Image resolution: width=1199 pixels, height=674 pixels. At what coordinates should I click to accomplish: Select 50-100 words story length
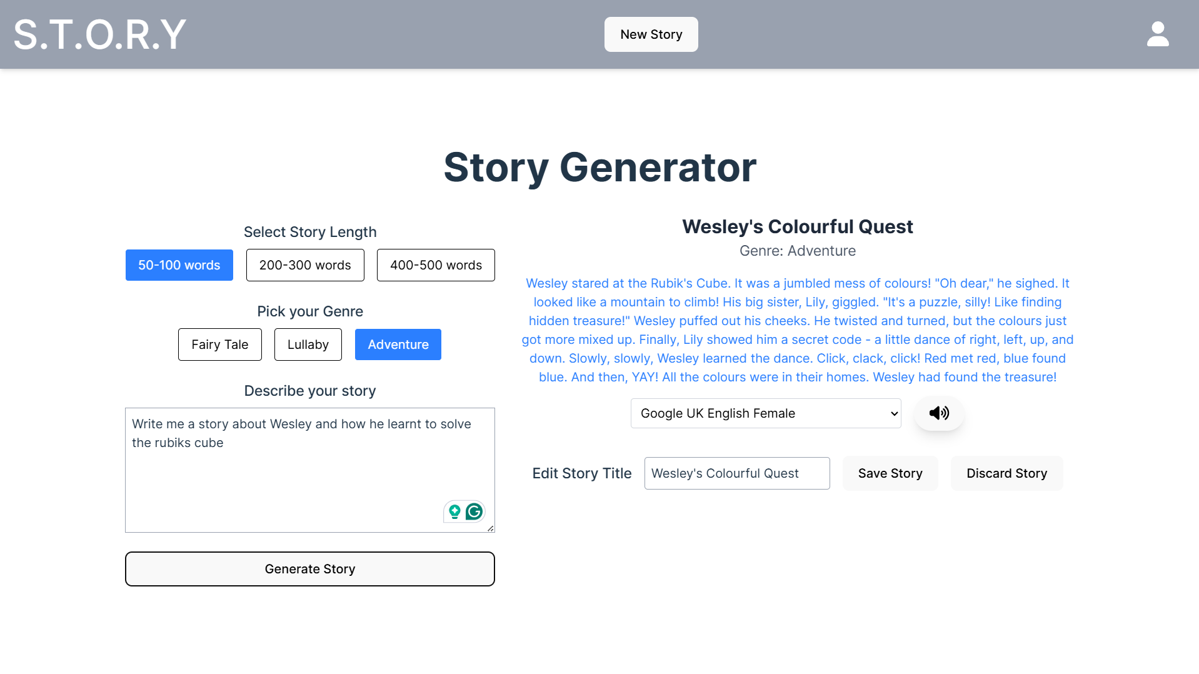click(x=179, y=265)
